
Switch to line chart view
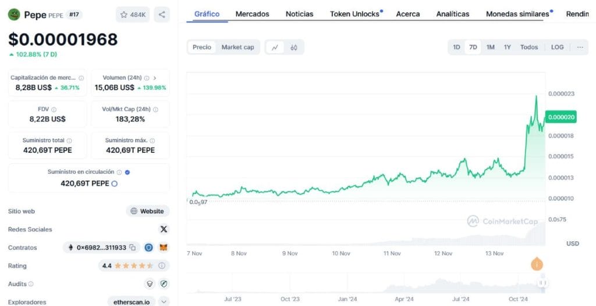[275, 47]
